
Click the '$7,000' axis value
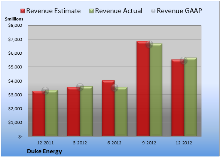(x=15, y=39)
